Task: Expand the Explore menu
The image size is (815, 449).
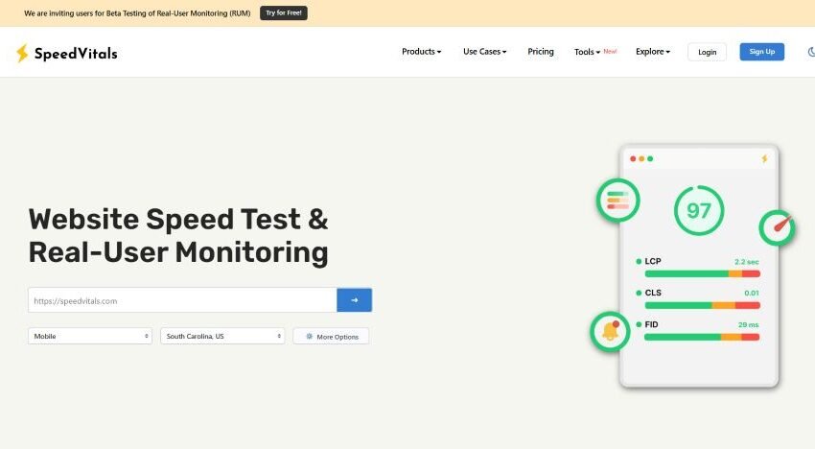Action: coord(653,52)
